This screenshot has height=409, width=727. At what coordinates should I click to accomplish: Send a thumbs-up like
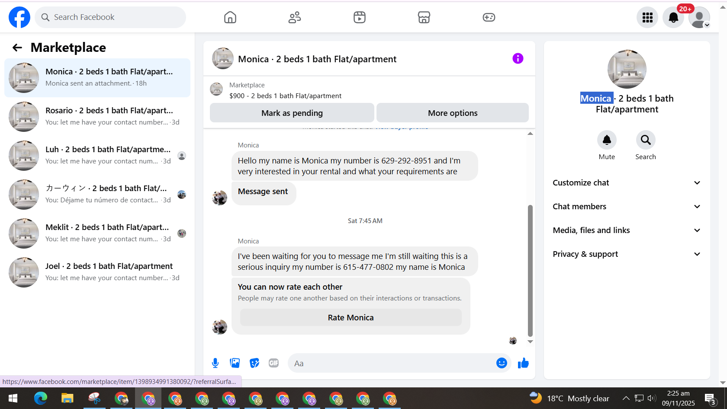pyautogui.click(x=523, y=363)
